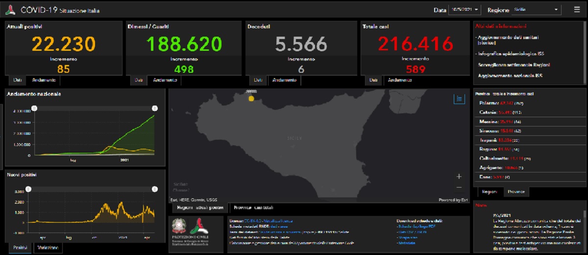This screenshot has height=255, width=588.
Task: Click the map legend list icon
Action: coord(459,99)
